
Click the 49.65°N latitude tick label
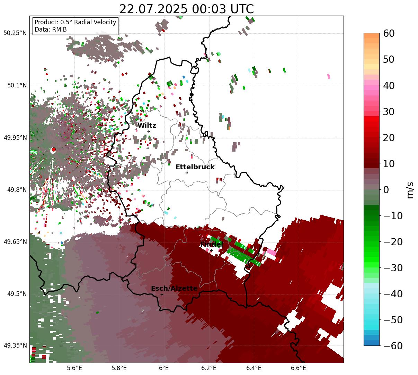click(15, 242)
